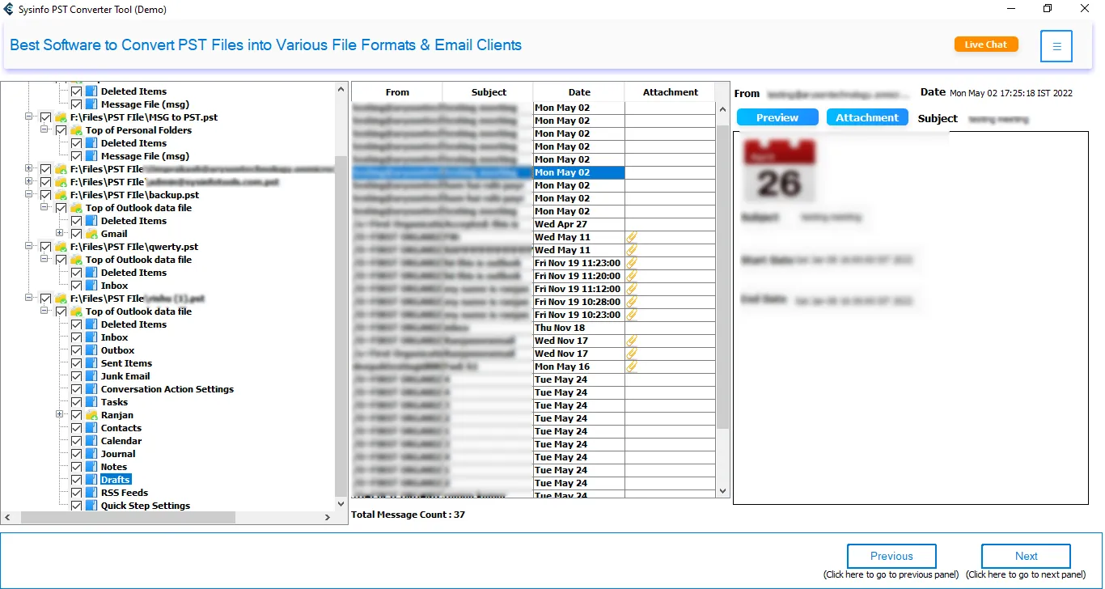
Task: Click the blue icon beside Notes
Action: (91, 467)
